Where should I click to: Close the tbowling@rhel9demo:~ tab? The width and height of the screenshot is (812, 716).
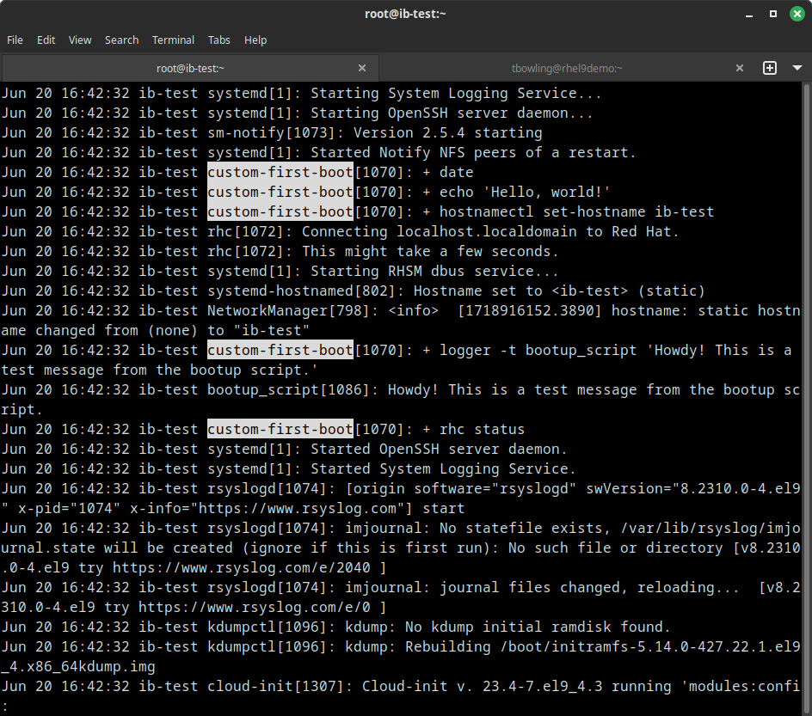(739, 68)
